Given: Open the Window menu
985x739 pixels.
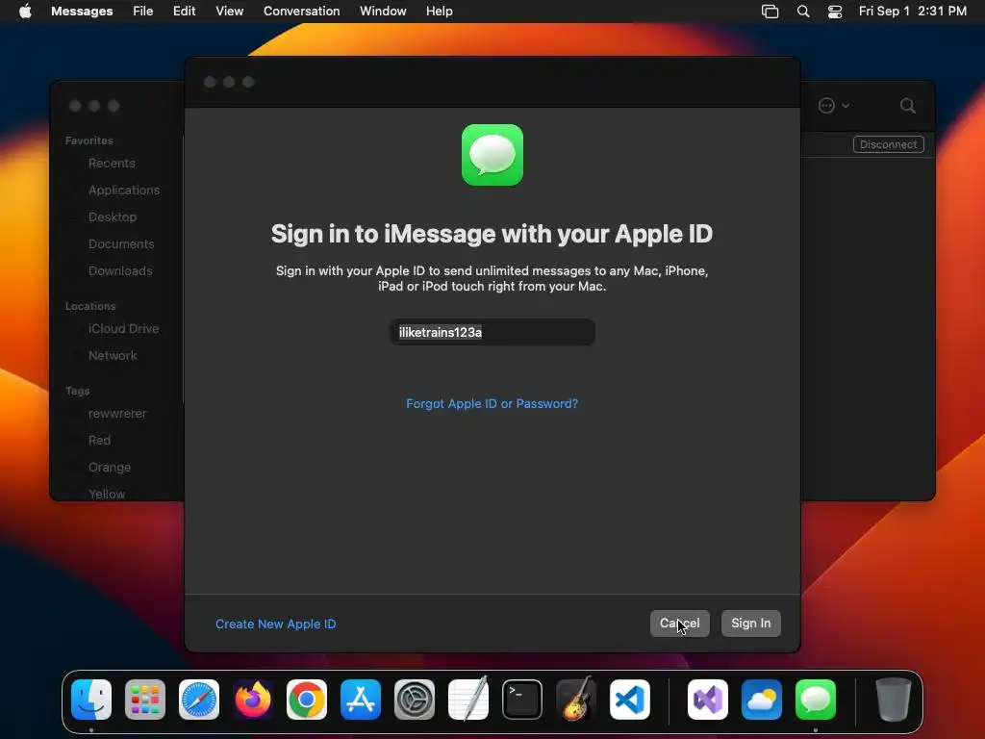Looking at the screenshot, I should tap(383, 11).
